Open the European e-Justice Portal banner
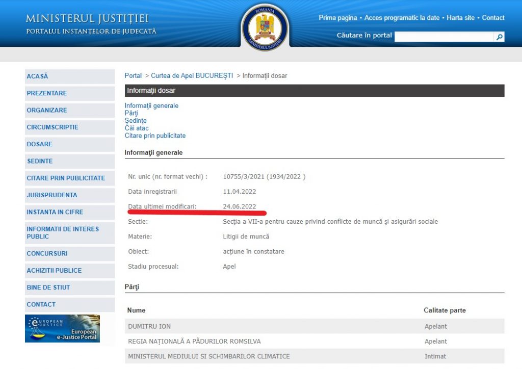This screenshot has width=522, height=369. tap(63, 328)
